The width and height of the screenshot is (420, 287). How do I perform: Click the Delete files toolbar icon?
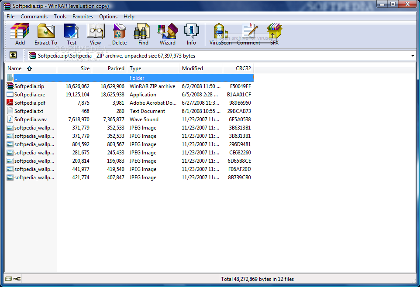click(119, 34)
